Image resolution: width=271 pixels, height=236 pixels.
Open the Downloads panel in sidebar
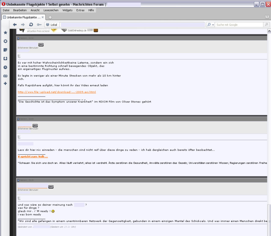pyautogui.click(x=5, y=58)
